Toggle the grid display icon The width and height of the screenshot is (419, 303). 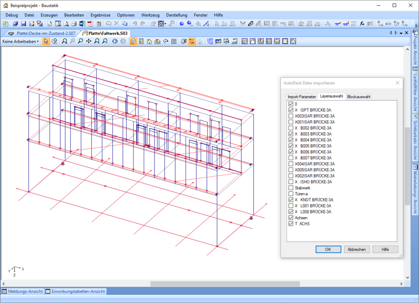pos(174,41)
